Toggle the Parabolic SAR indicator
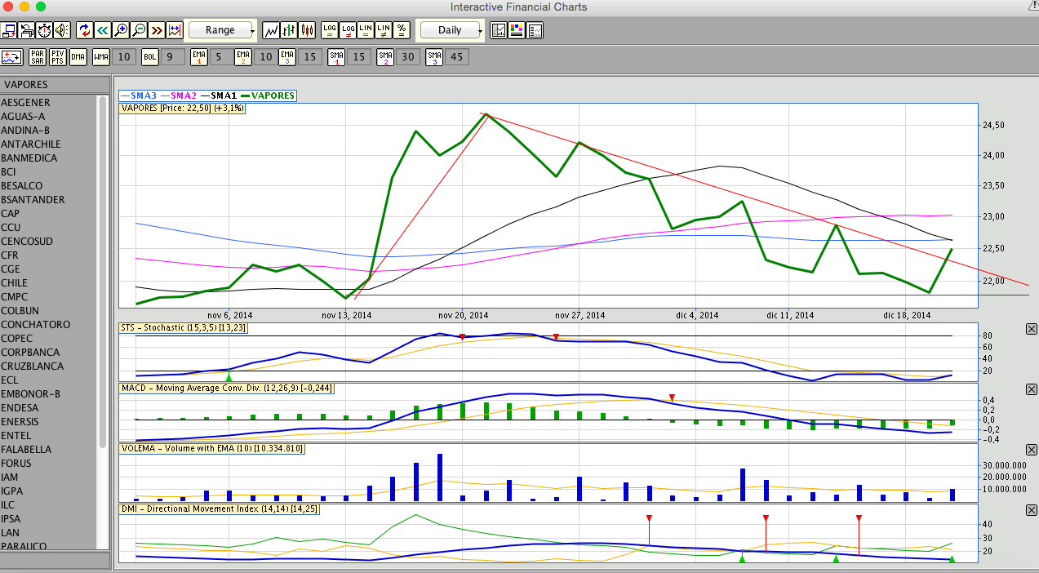This screenshot has width=1039, height=573. coord(38,57)
